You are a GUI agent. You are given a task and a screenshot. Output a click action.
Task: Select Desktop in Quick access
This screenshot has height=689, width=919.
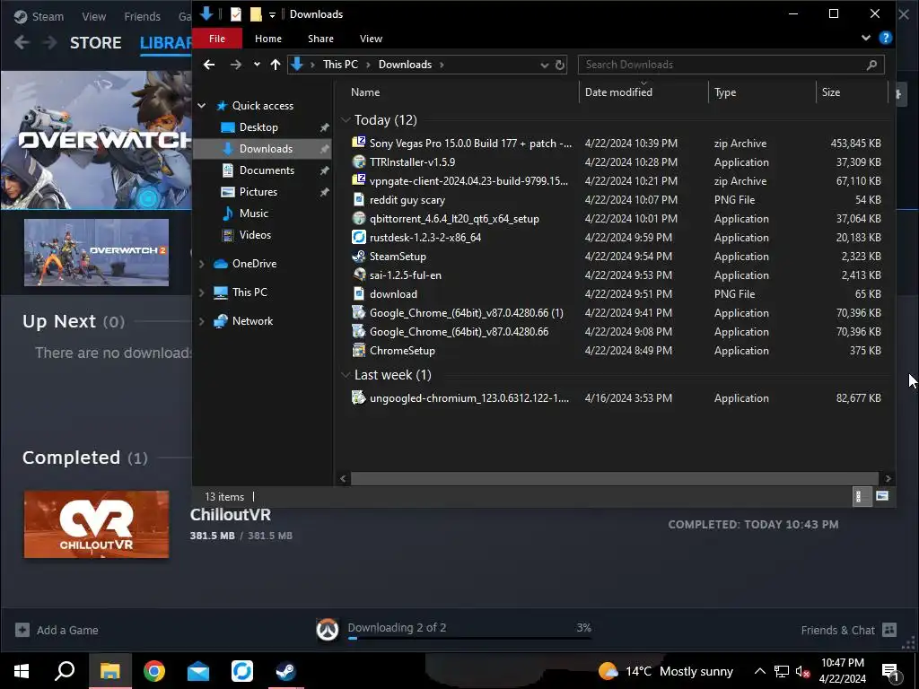point(258,127)
